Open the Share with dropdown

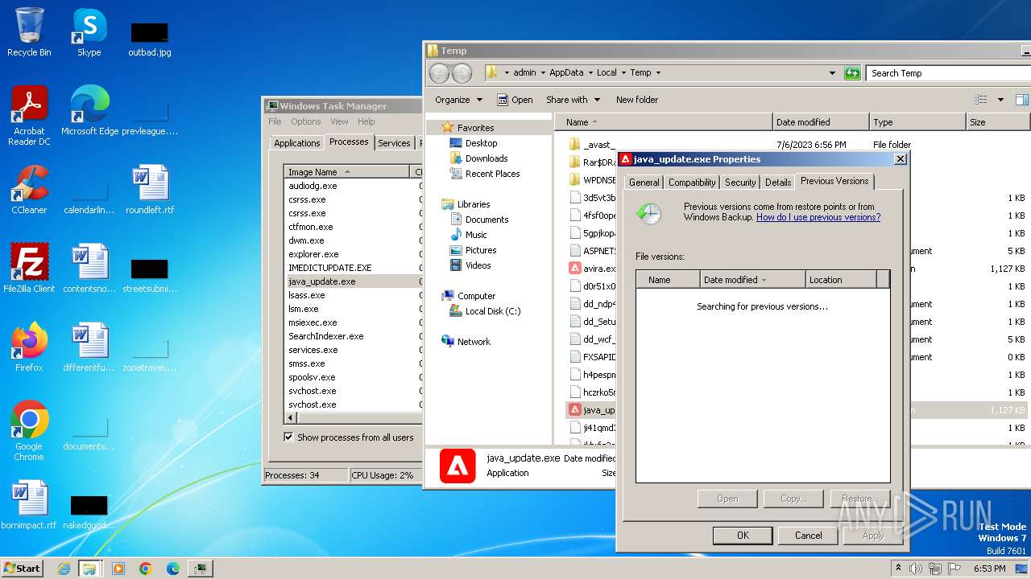coord(573,100)
